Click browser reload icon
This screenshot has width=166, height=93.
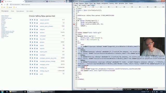click(x=8, y=5)
